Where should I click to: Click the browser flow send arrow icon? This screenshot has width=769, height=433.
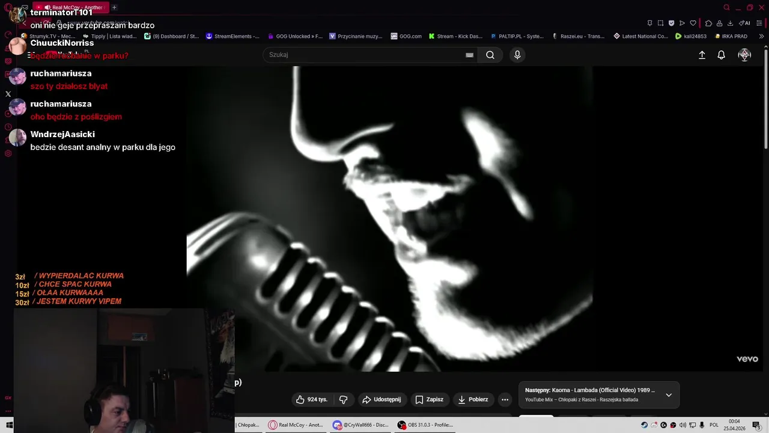tap(682, 23)
